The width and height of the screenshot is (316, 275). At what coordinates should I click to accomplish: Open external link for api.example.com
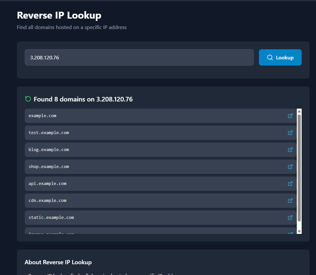pyautogui.click(x=290, y=184)
